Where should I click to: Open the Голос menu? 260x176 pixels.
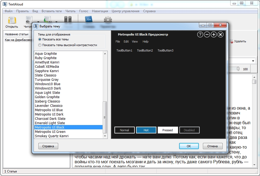tap(84, 11)
